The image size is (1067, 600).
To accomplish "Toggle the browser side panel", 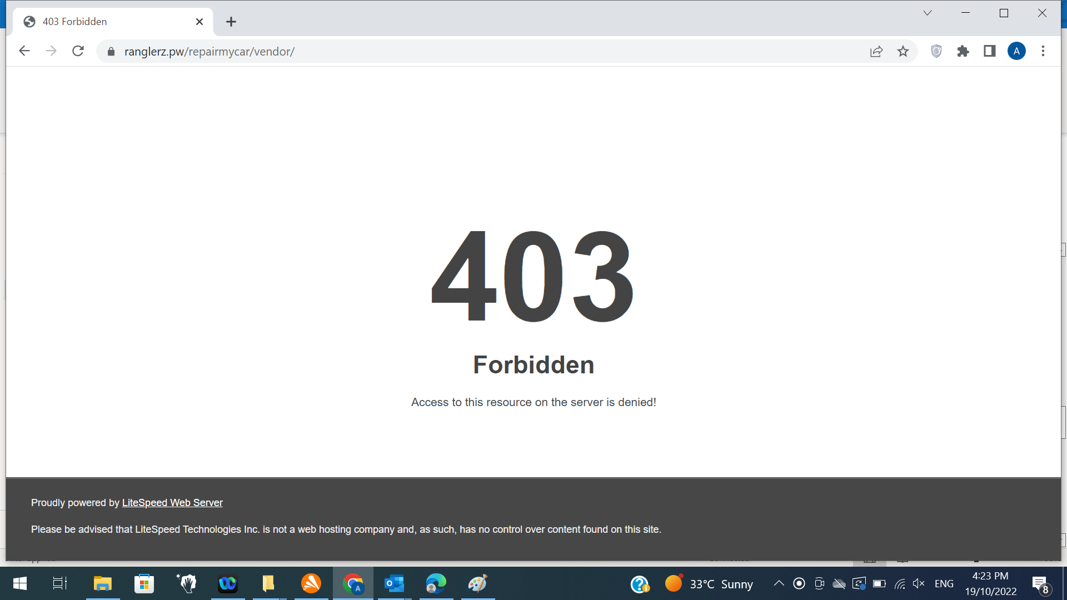I will (990, 51).
